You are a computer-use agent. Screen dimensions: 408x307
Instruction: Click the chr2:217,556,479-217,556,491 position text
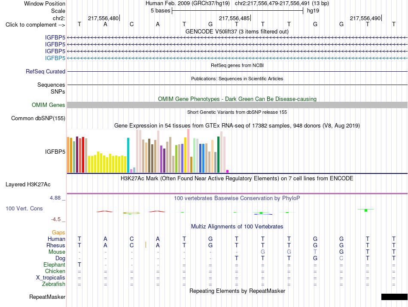282,3
